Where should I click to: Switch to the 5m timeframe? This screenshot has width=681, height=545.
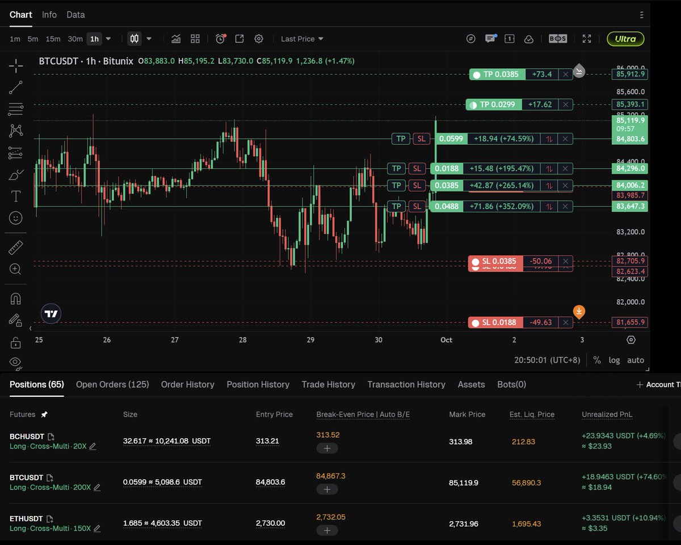point(33,39)
